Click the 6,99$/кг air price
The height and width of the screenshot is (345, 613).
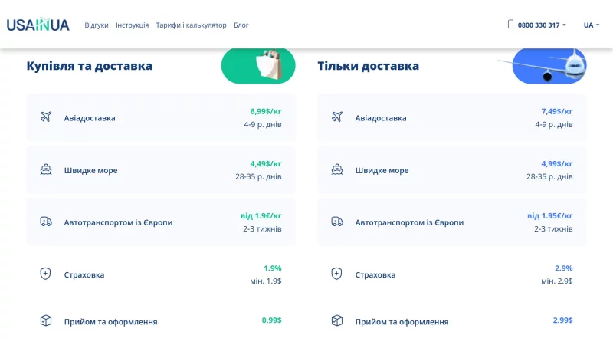pos(266,111)
